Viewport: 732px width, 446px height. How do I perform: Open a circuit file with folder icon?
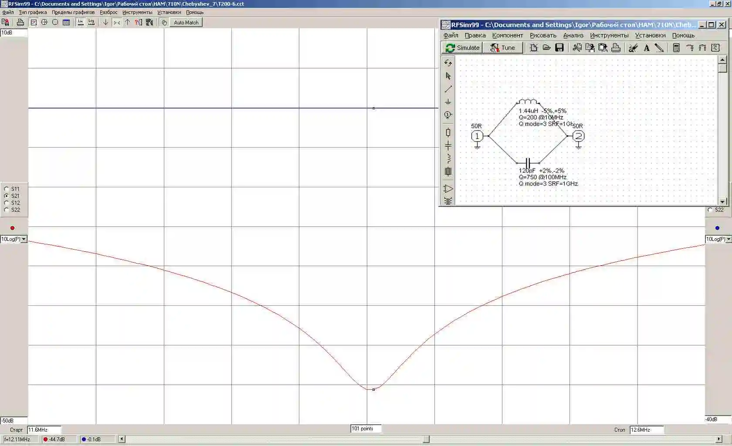coord(546,48)
